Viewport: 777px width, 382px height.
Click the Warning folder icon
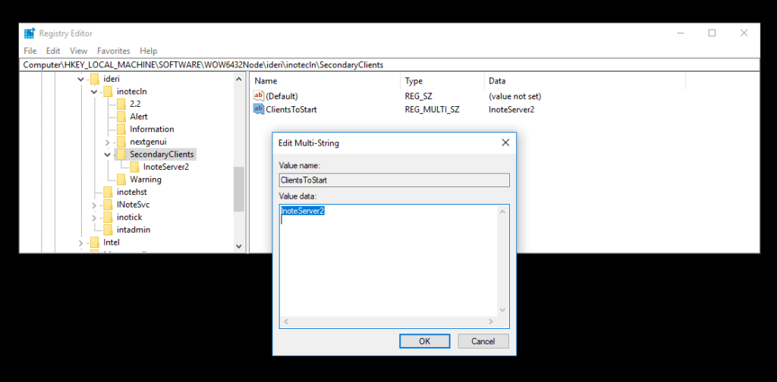(x=121, y=179)
